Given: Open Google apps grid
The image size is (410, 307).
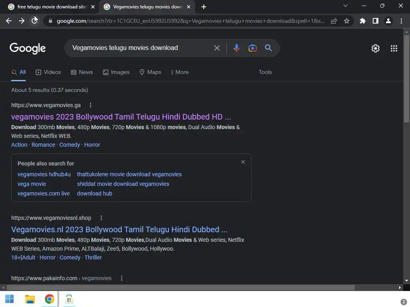Looking at the screenshot, I should (394, 48).
